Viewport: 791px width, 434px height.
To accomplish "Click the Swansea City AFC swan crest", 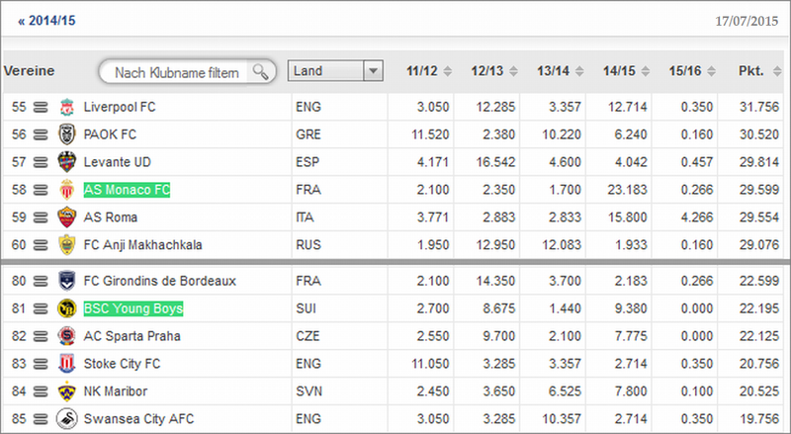I will coord(66,419).
